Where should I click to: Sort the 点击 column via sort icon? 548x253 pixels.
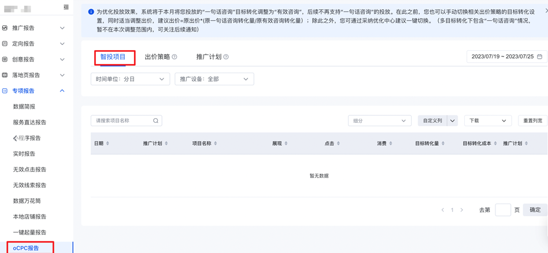(x=338, y=144)
